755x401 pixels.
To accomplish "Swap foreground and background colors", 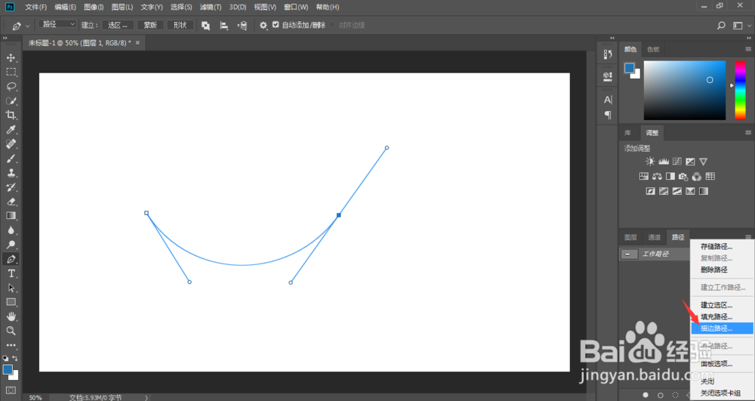I will tap(15, 358).
